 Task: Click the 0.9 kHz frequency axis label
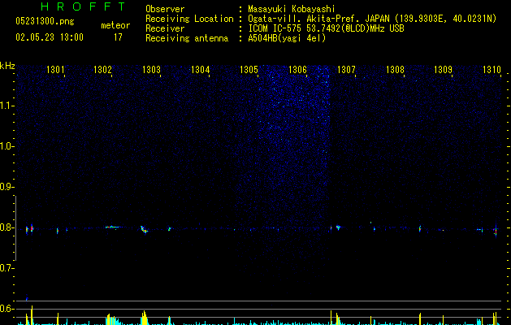(6, 187)
